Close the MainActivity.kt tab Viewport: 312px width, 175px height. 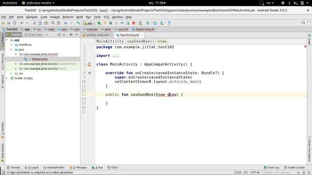click(141, 35)
